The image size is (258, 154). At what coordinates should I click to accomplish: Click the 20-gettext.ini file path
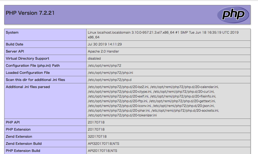tap(182, 101)
